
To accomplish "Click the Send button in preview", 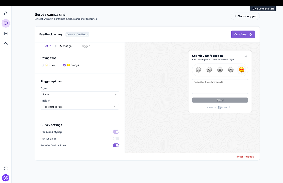I will (x=220, y=100).
